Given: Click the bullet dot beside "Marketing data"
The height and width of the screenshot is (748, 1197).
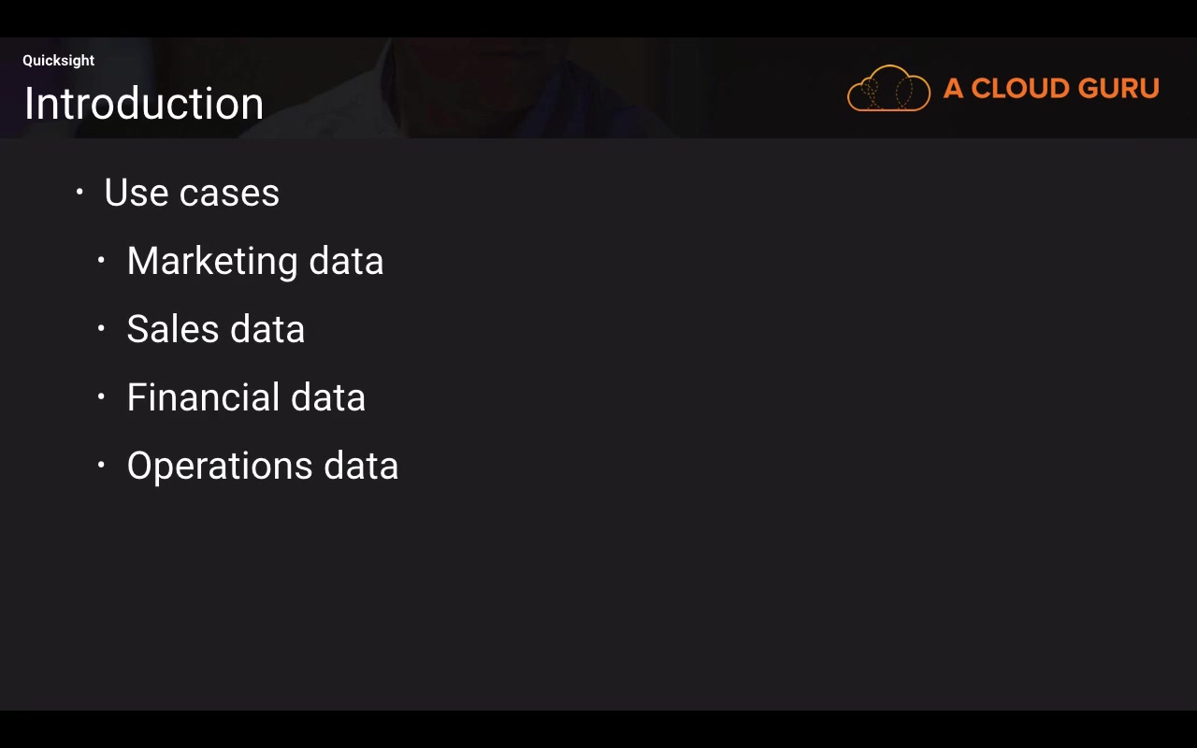Looking at the screenshot, I should [x=101, y=260].
